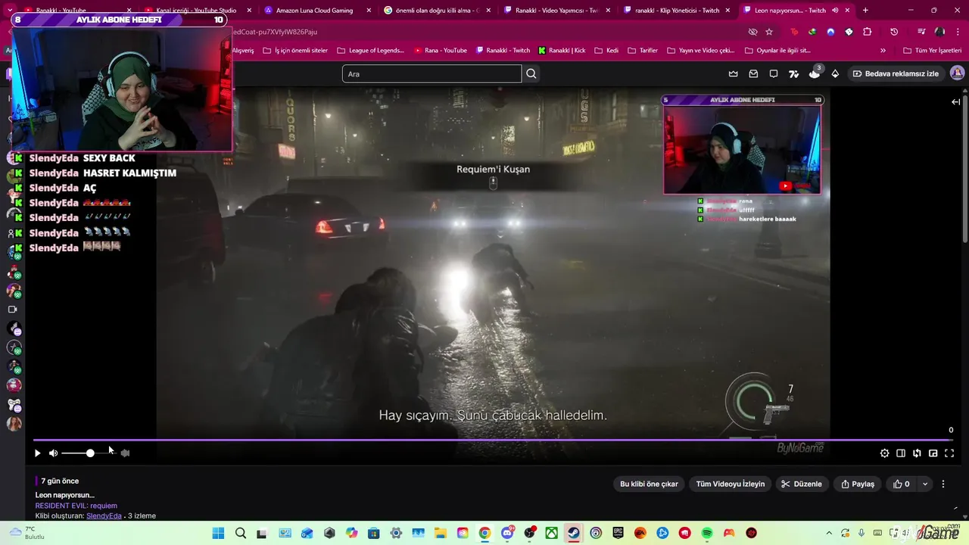Open Twitch whispers chat icon
This screenshot has width=969, height=545.
pyautogui.click(x=774, y=73)
